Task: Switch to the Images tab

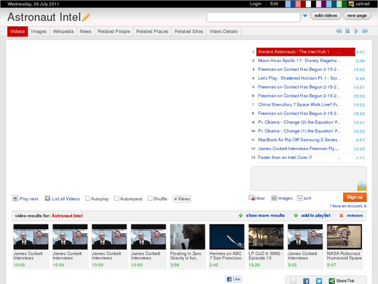Action: point(39,31)
